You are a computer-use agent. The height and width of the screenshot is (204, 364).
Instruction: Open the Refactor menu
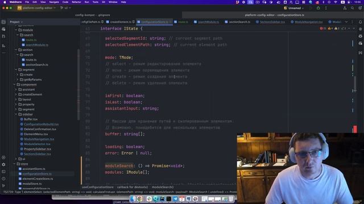point(76,2)
